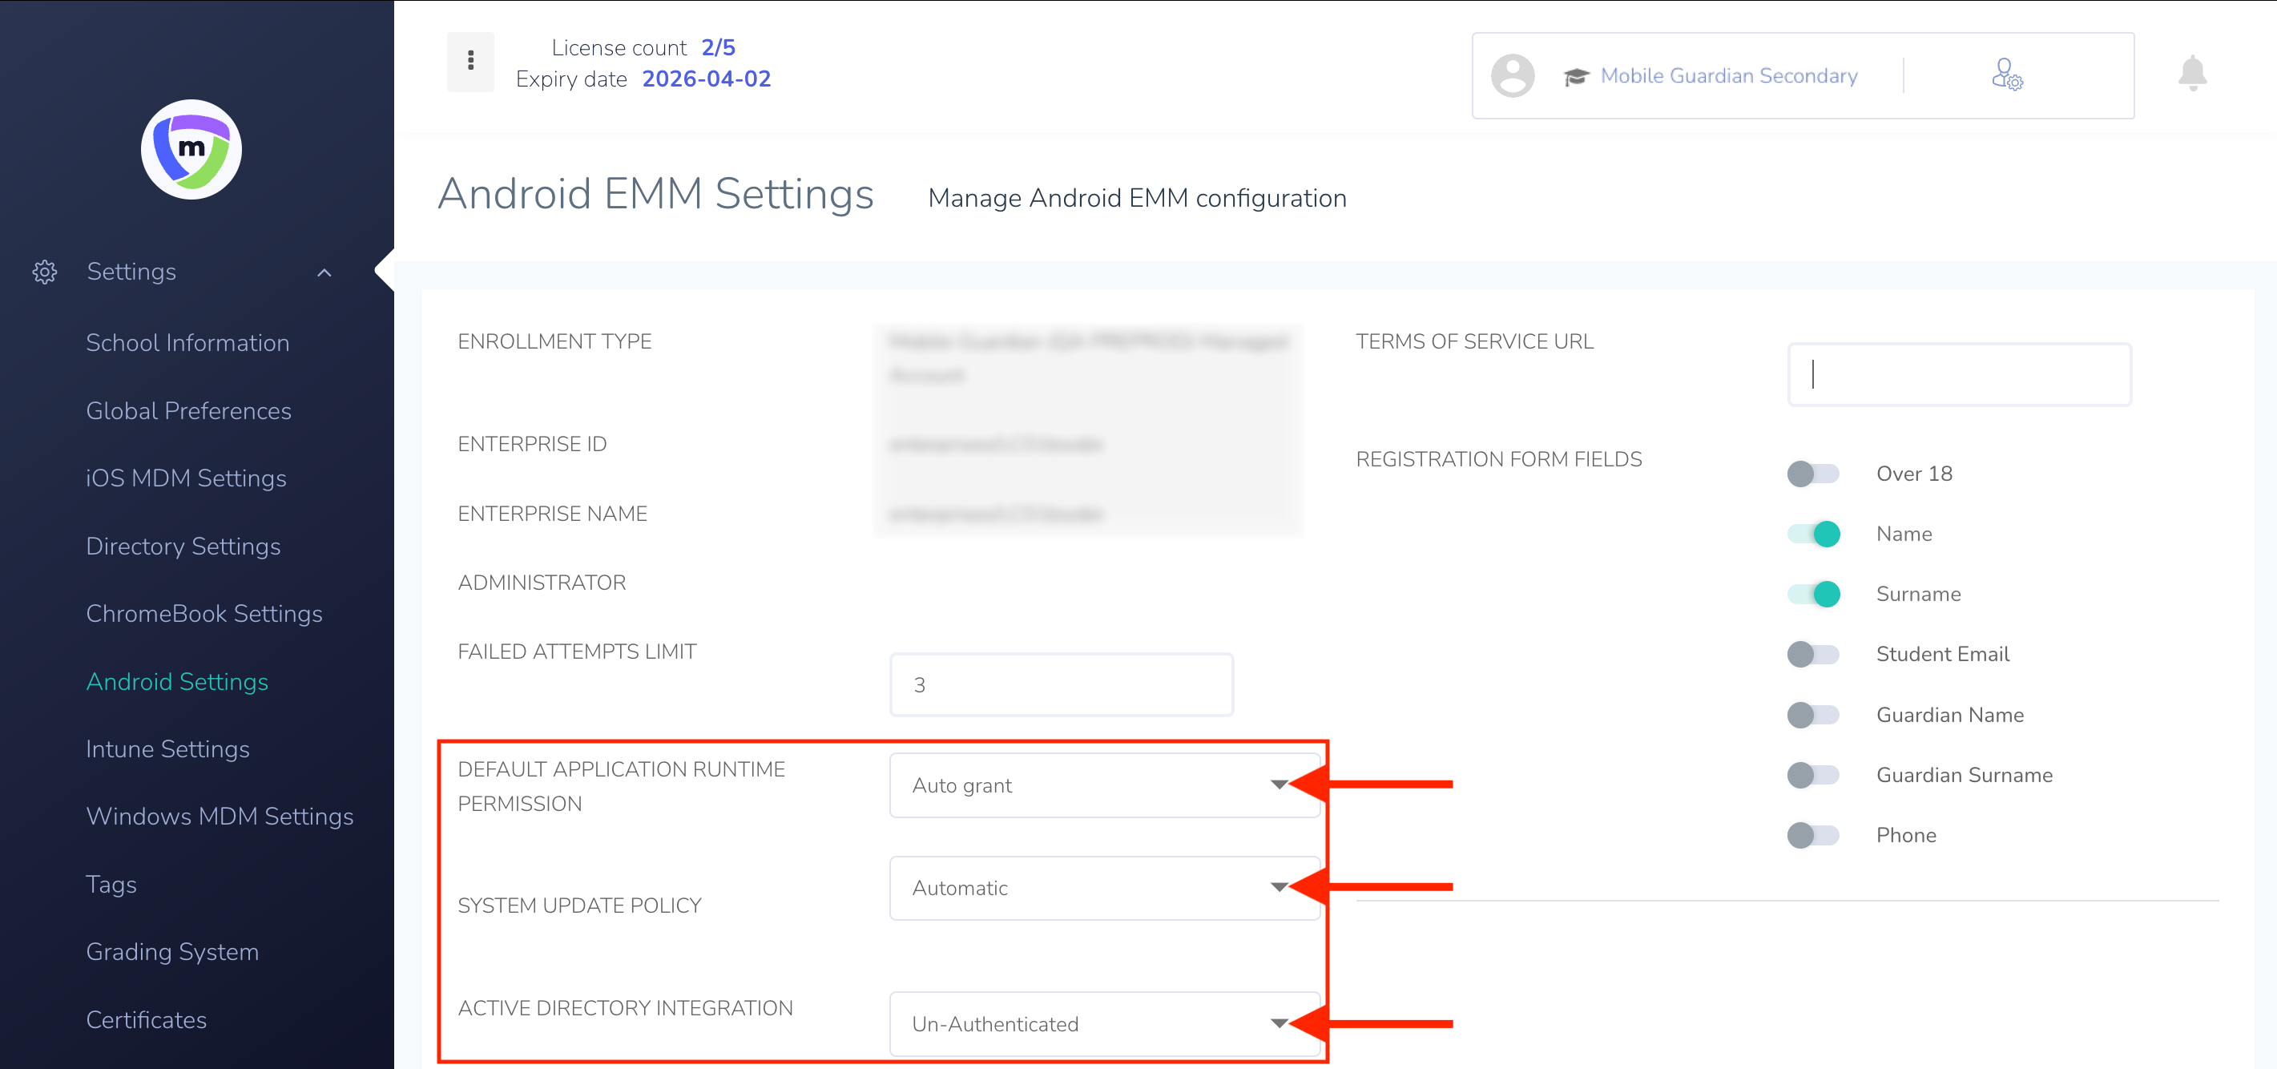Viewport: 2277px width, 1069px height.
Task: Click the three-dot kebab menu icon
Action: (470, 61)
